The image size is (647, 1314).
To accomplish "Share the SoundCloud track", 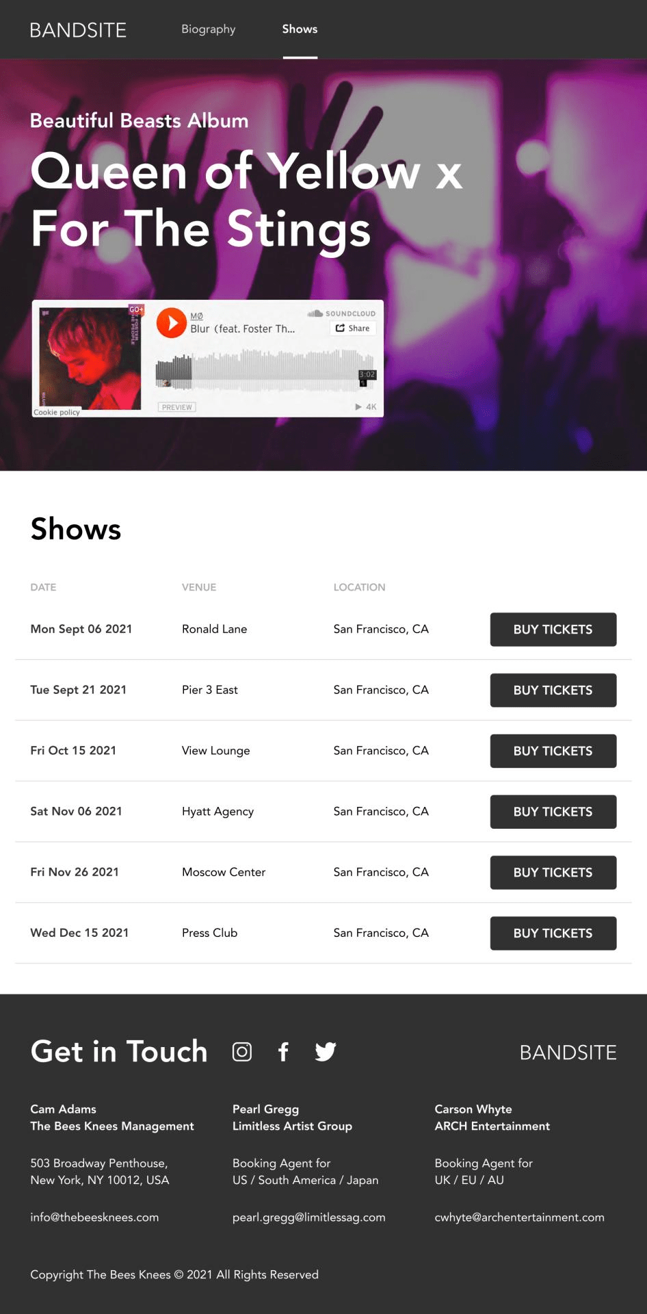I will click(353, 328).
